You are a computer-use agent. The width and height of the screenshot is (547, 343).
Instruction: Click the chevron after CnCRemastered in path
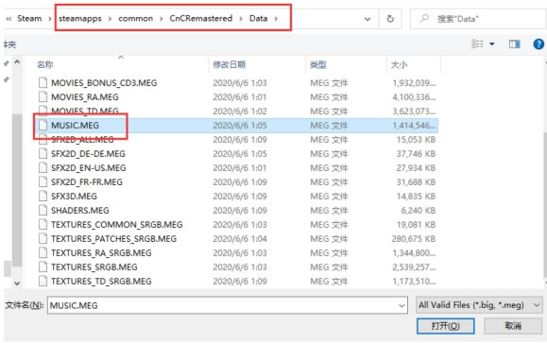click(x=241, y=19)
